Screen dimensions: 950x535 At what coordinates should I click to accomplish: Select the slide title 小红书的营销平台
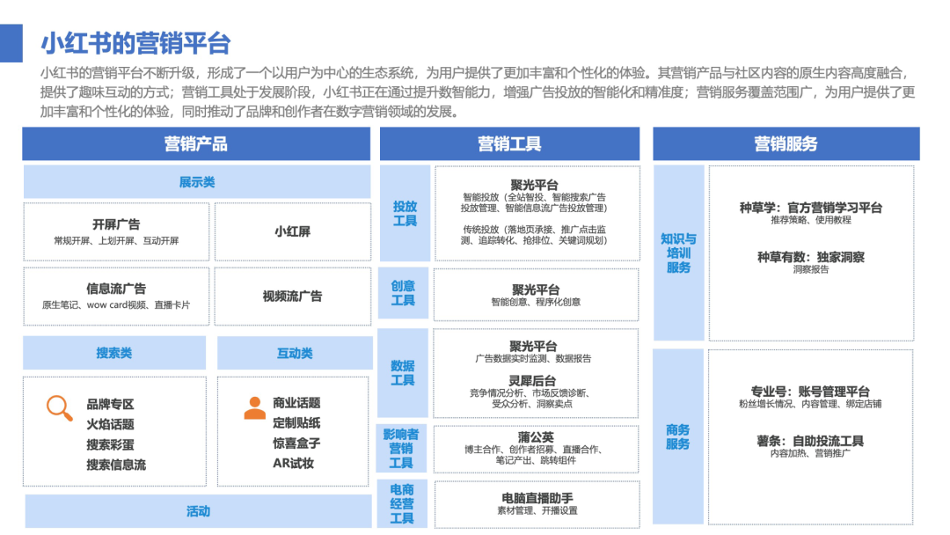click(135, 44)
